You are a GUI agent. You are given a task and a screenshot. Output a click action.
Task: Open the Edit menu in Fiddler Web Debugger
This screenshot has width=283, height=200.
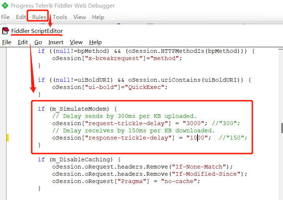pyautogui.click(x=21, y=17)
